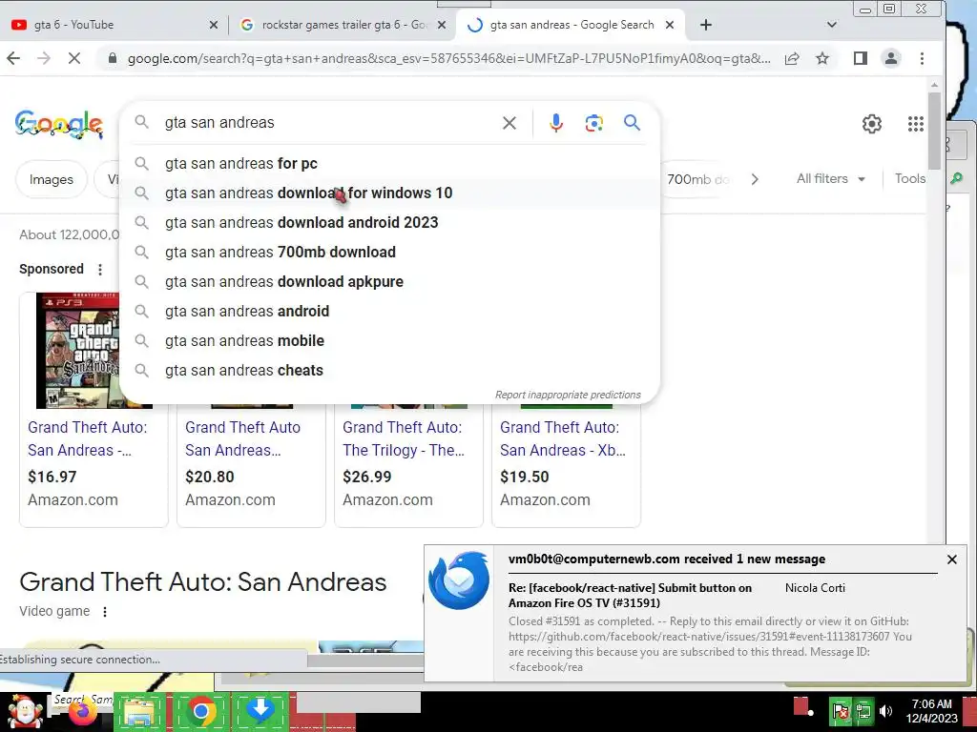Viewport: 977px width, 732px height.
Task: Click the Chrome taskbar icon
Action: (200, 711)
